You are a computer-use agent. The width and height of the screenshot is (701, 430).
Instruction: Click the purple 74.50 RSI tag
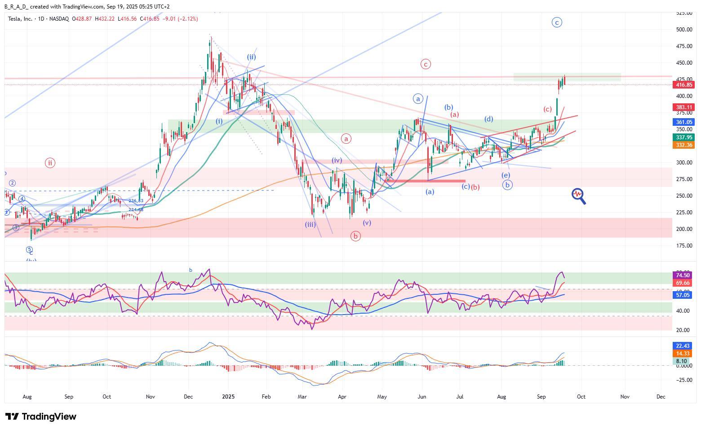683,275
